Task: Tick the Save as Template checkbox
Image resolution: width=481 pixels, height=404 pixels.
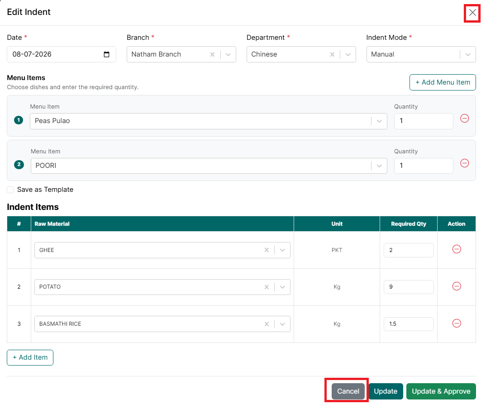Action: point(10,190)
